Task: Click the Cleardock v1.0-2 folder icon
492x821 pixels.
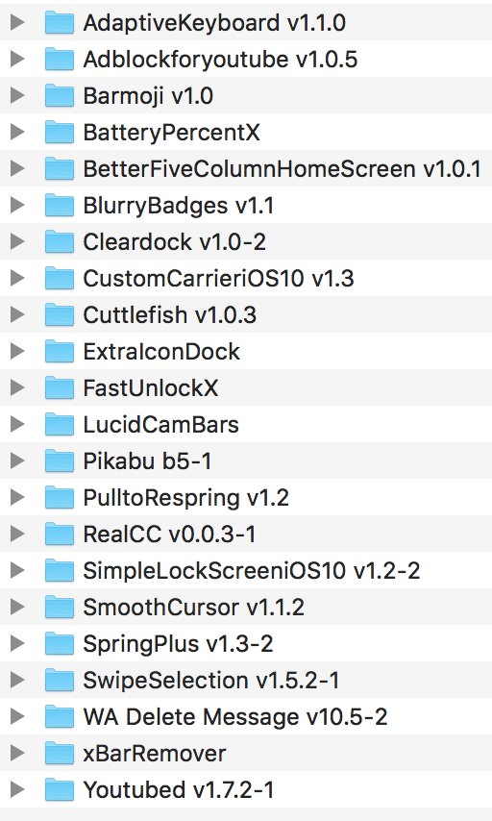Action: point(60,242)
